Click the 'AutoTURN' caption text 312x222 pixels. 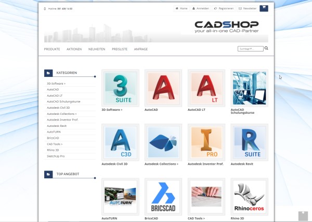[109, 218]
